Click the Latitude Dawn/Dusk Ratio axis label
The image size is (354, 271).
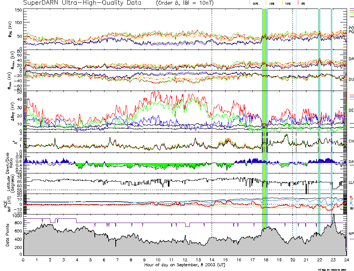click(8, 163)
